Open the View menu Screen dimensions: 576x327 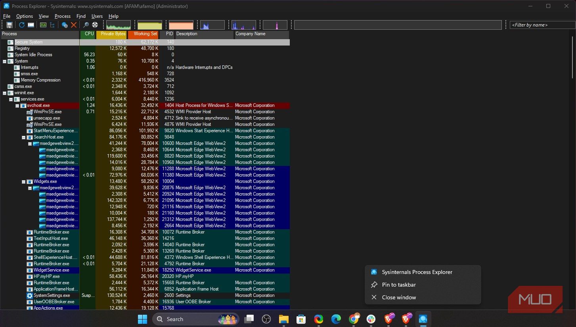click(x=44, y=16)
